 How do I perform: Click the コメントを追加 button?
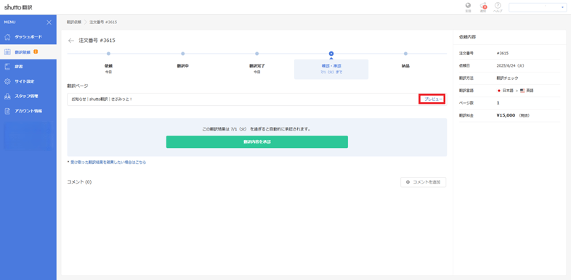pyautogui.click(x=423, y=182)
